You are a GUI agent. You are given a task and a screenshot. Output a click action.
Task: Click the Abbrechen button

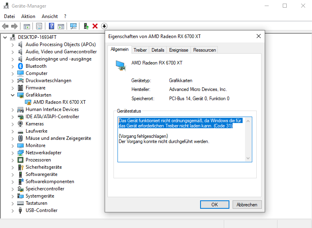(247, 204)
